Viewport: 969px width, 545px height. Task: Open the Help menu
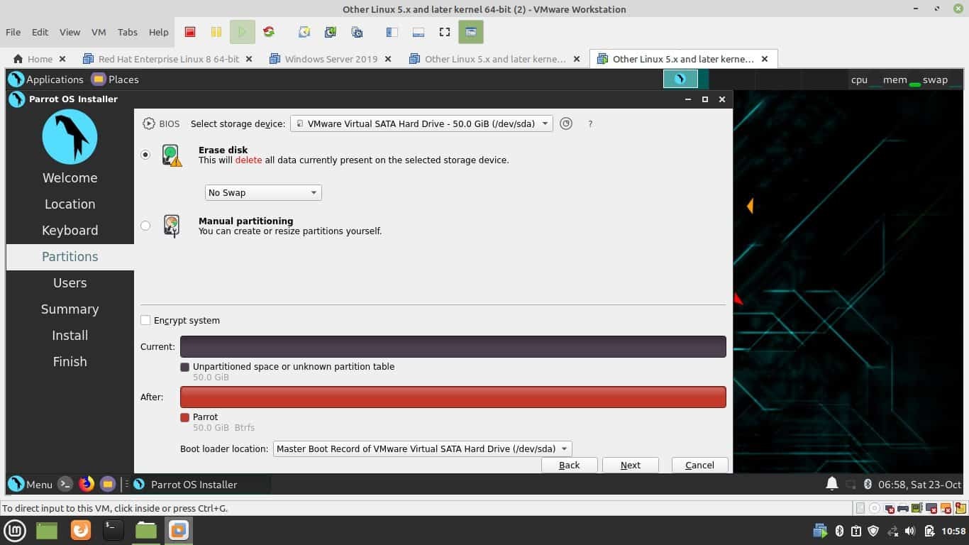(159, 32)
